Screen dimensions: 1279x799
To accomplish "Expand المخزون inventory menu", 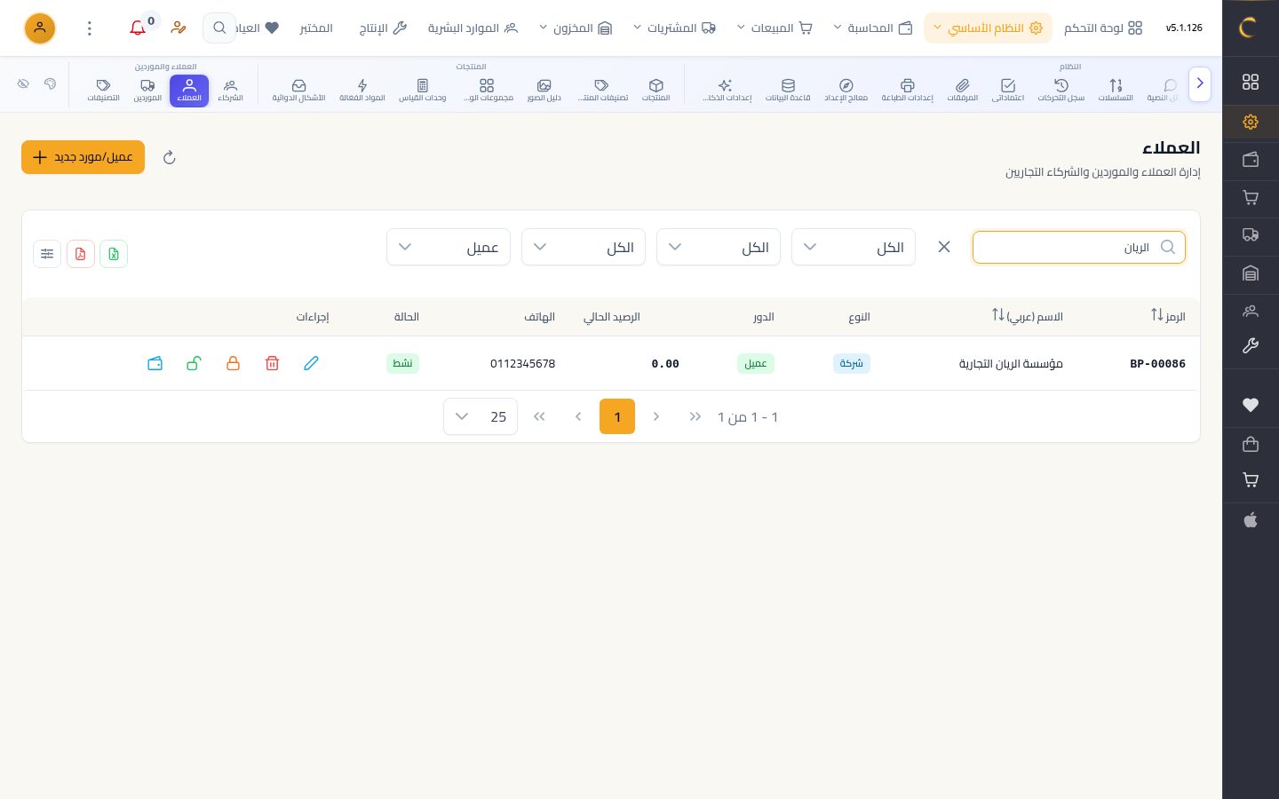I will pos(576,28).
